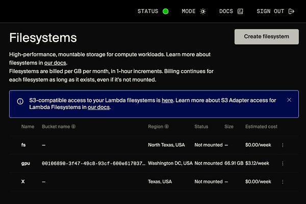306x204 pixels.
Task: Follow the 'here' link in S3 banner
Action: [x=167, y=100]
